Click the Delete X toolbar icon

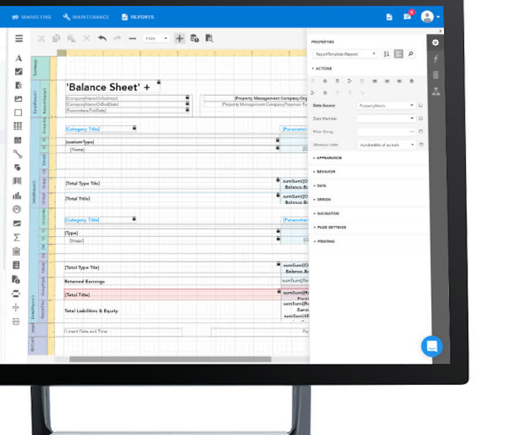click(86, 38)
